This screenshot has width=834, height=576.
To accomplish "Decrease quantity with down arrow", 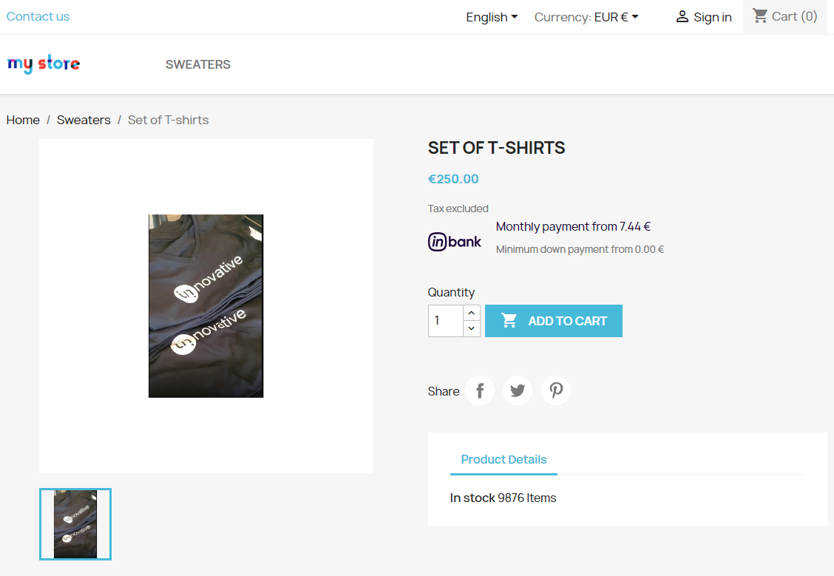I will (x=472, y=328).
